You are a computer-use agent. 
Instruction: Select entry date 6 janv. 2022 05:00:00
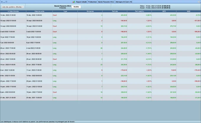pyautogui.click(x=8, y=92)
